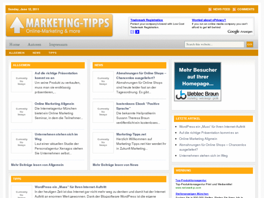Select the NEWS category tab

pos(36,53)
